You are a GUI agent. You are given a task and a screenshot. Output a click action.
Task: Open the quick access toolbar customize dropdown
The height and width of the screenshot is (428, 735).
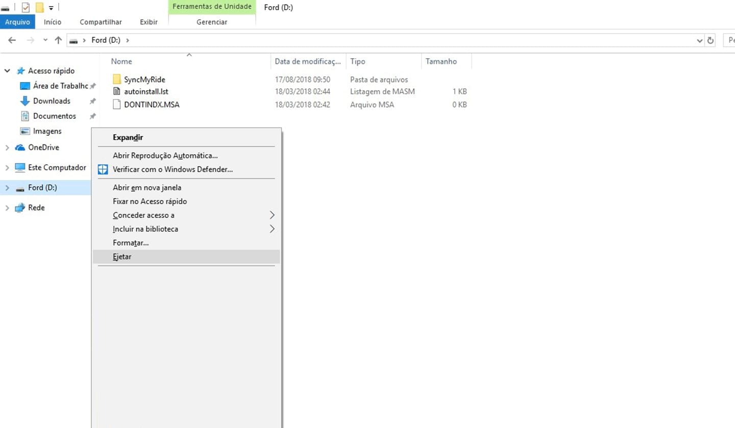51,8
